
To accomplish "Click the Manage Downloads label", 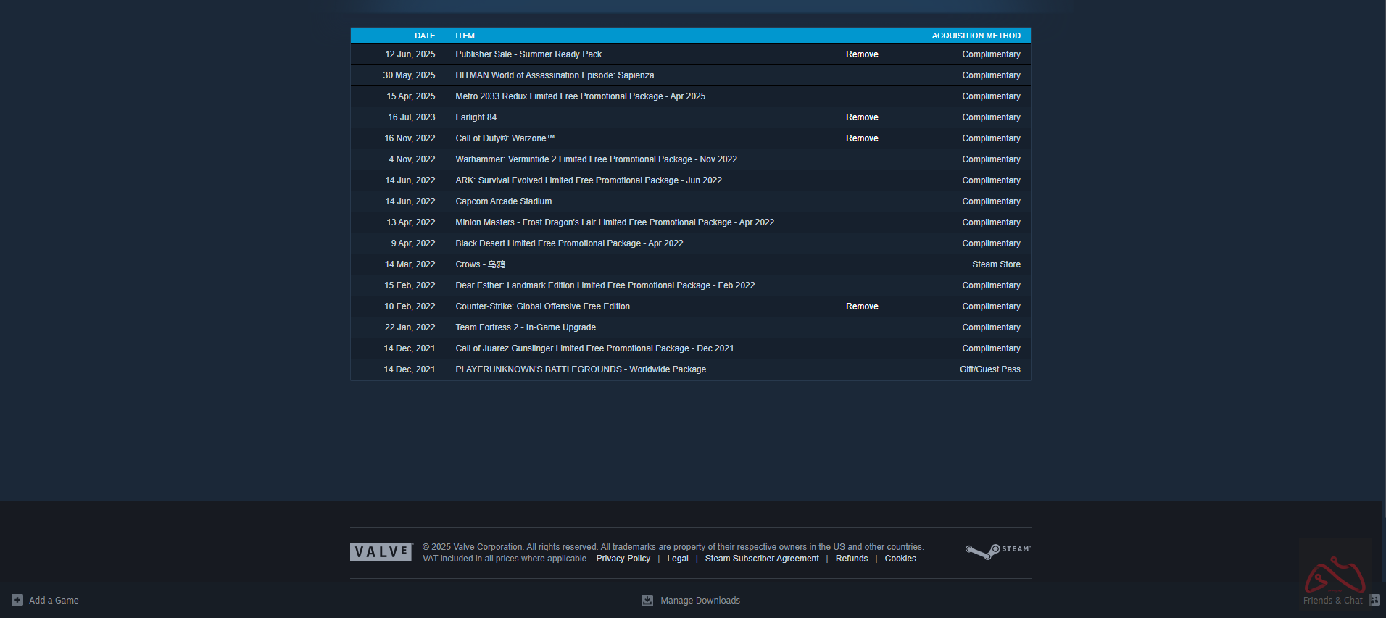I will (x=700, y=601).
